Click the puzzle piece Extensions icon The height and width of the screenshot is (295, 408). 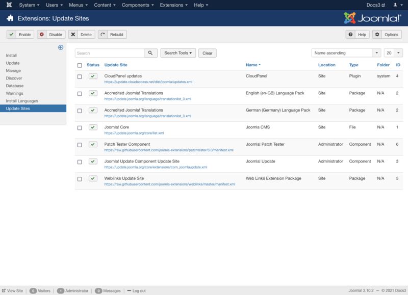point(10,18)
